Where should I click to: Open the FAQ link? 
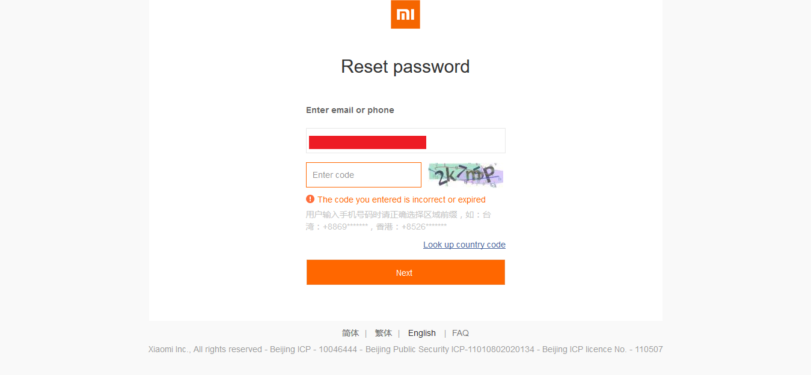pyautogui.click(x=460, y=333)
